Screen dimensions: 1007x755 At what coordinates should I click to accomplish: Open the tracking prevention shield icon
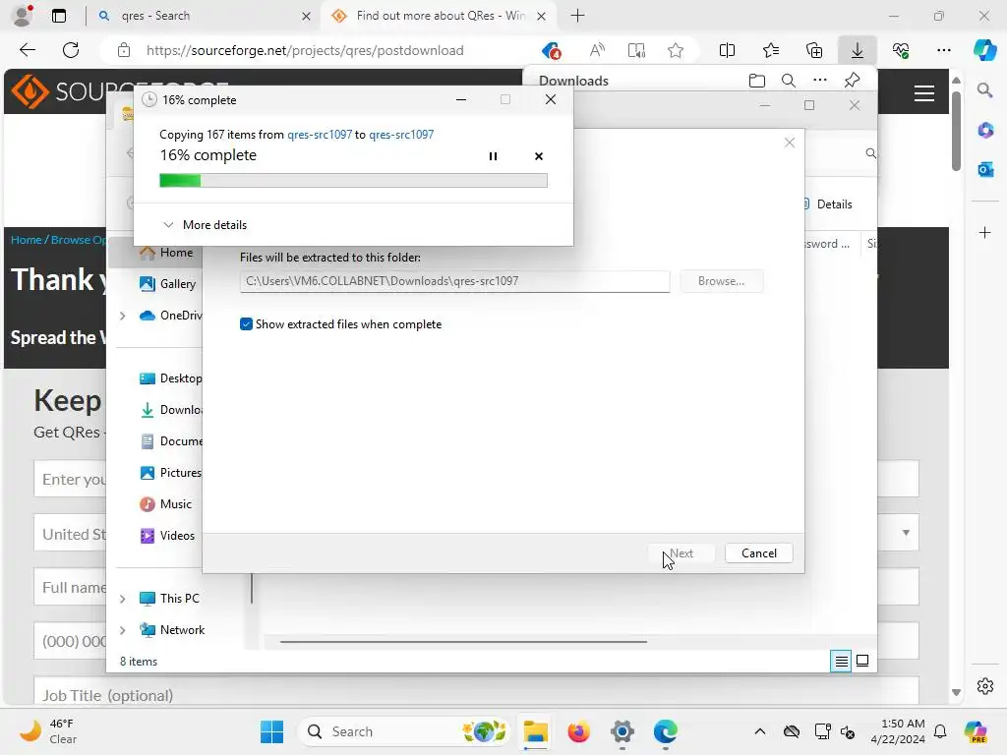pos(551,50)
